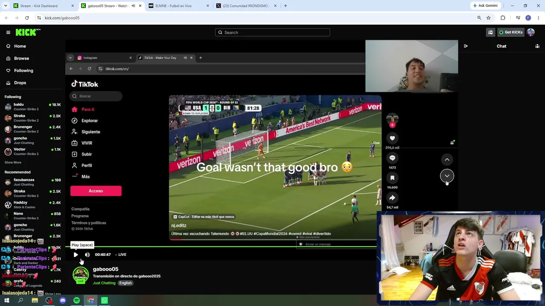545x306 pixels.
Task: Share the TikTok video with arrow icon
Action: point(392,198)
